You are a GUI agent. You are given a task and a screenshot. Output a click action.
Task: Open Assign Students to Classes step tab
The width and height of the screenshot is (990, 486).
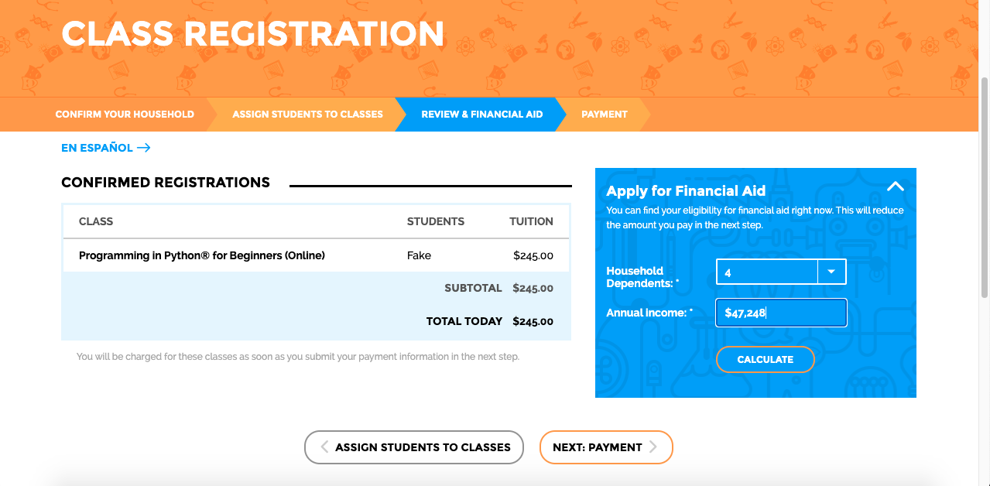point(307,114)
